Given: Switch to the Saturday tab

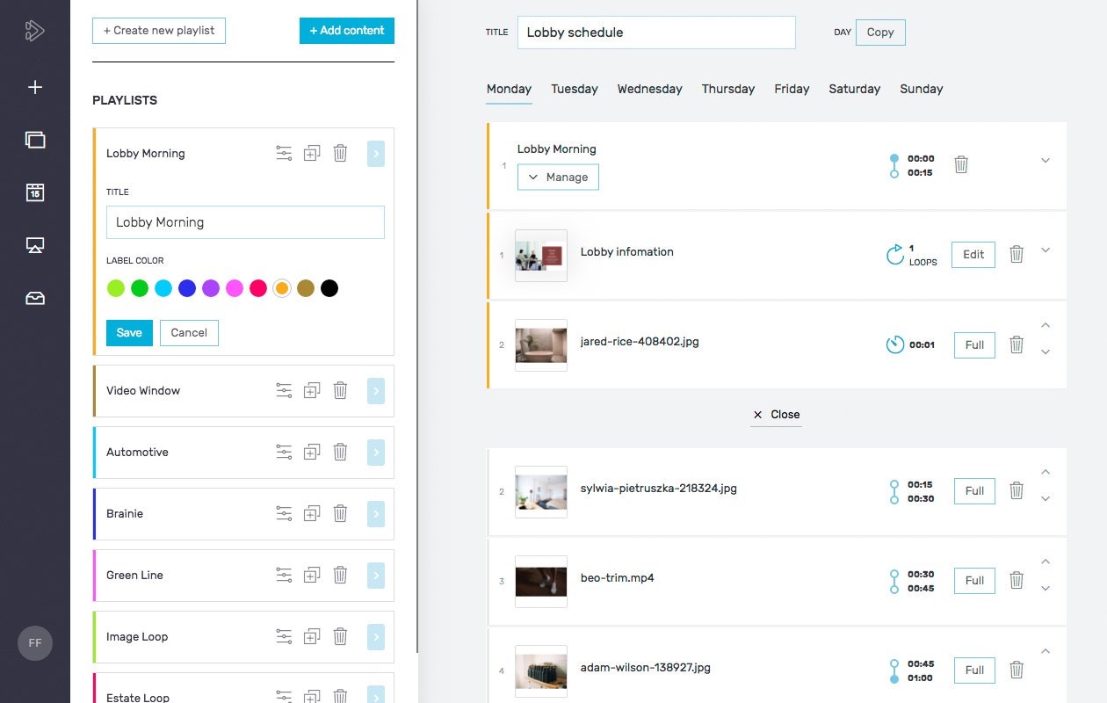Looking at the screenshot, I should pos(855,89).
